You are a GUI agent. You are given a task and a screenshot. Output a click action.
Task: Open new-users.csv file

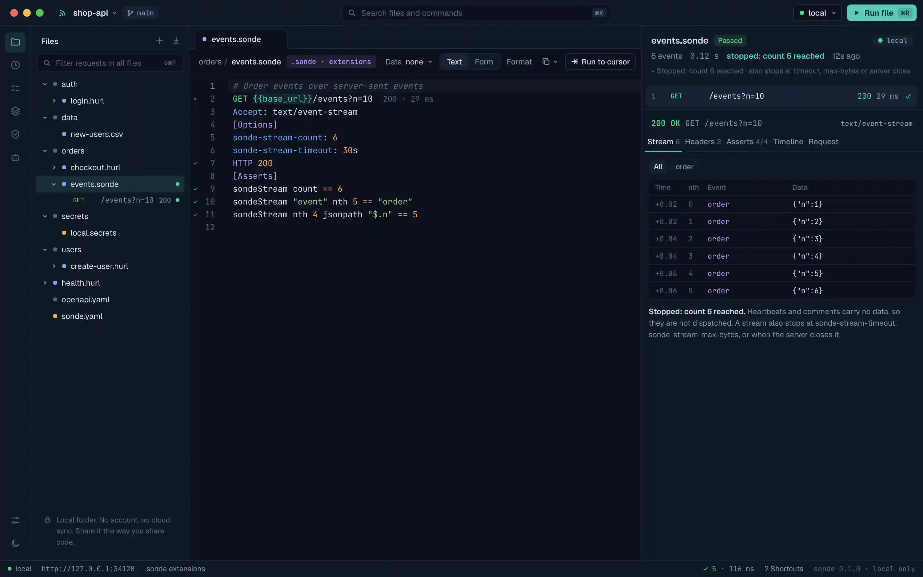[96, 134]
